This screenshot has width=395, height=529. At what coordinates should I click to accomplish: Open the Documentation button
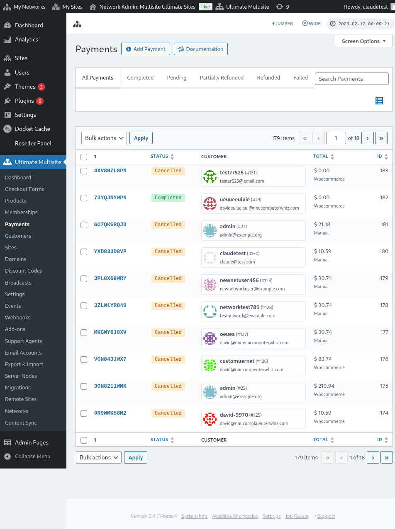click(201, 49)
